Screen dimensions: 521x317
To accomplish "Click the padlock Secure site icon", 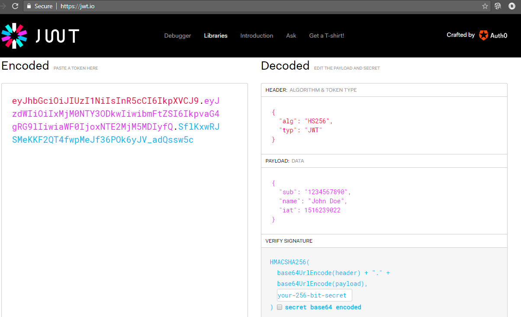I will coord(29,6).
